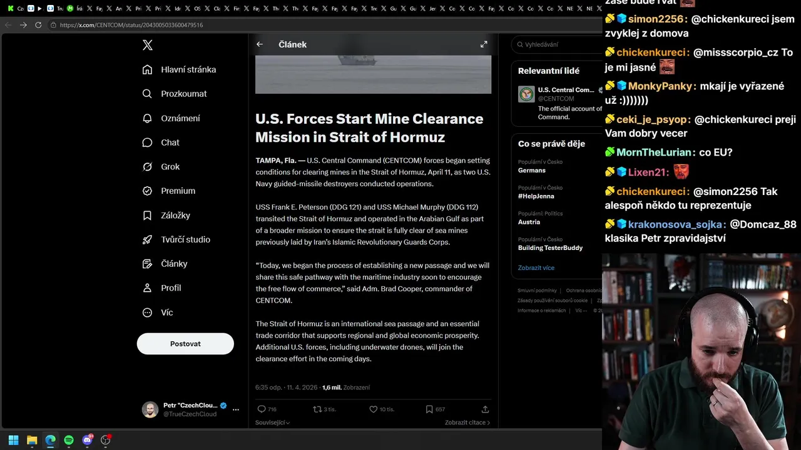The height and width of the screenshot is (450, 801).
Task: Open account menu dots next to TrueCzechCloud
Action: click(236, 410)
